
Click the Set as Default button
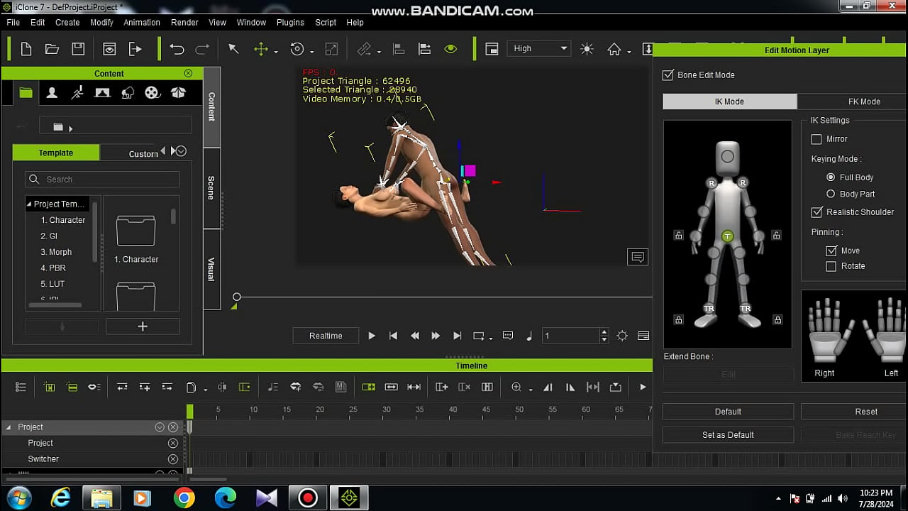[728, 435]
